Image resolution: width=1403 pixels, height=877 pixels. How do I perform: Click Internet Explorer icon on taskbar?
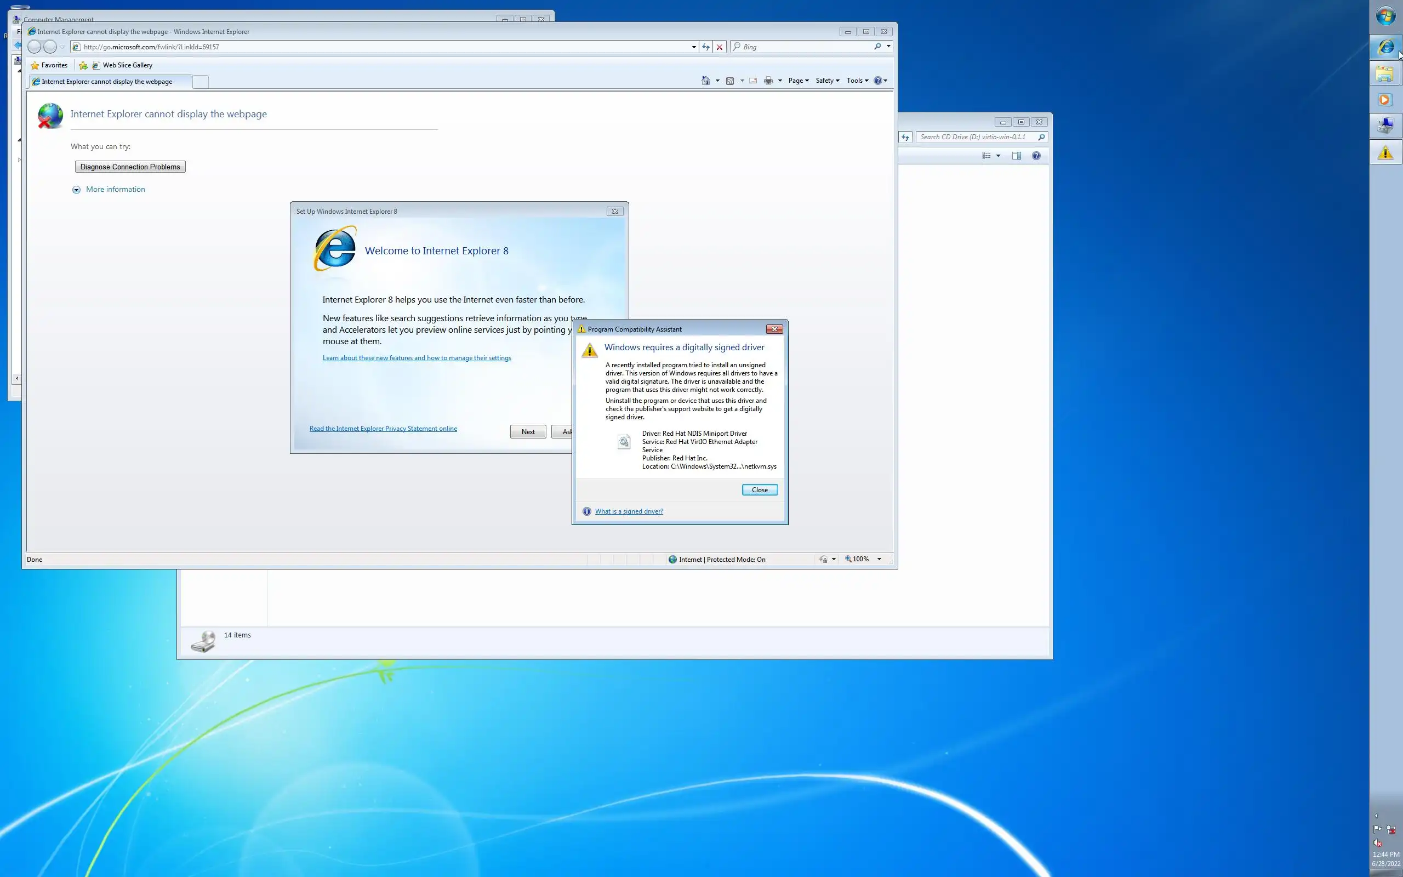[x=1385, y=47]
